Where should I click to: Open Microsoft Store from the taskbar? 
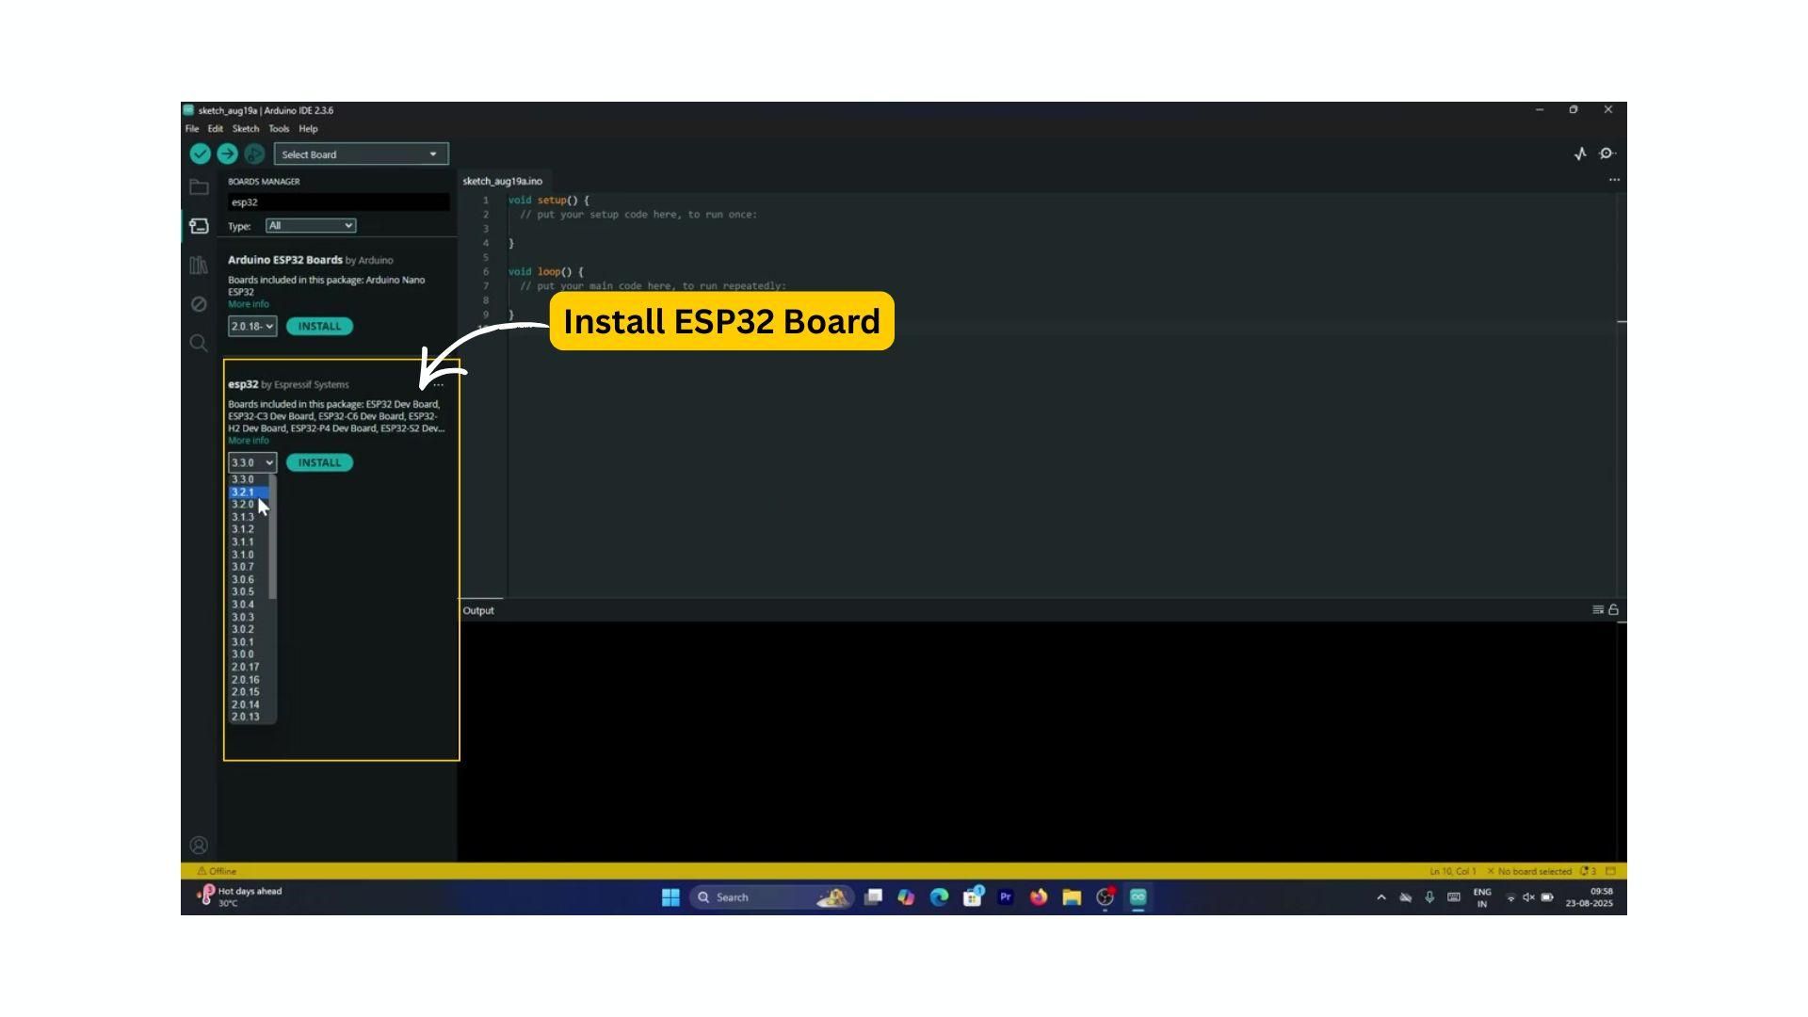click(x=973, y=897)
